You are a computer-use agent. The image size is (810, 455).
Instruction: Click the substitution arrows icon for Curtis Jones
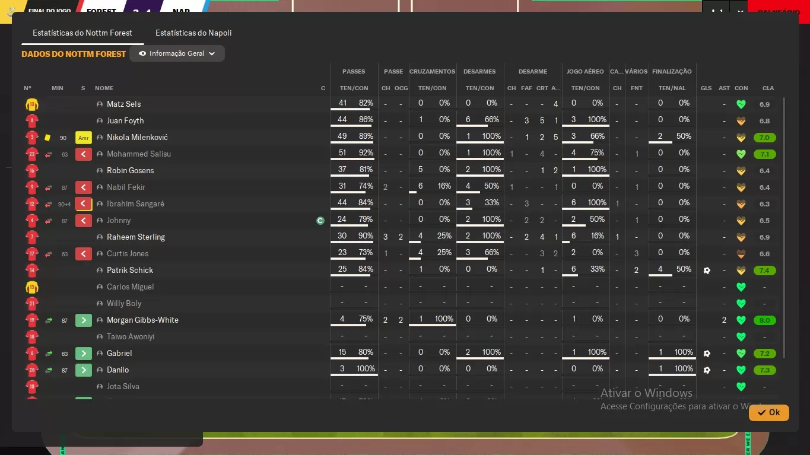pyautogui.click(x=49, y=254)
